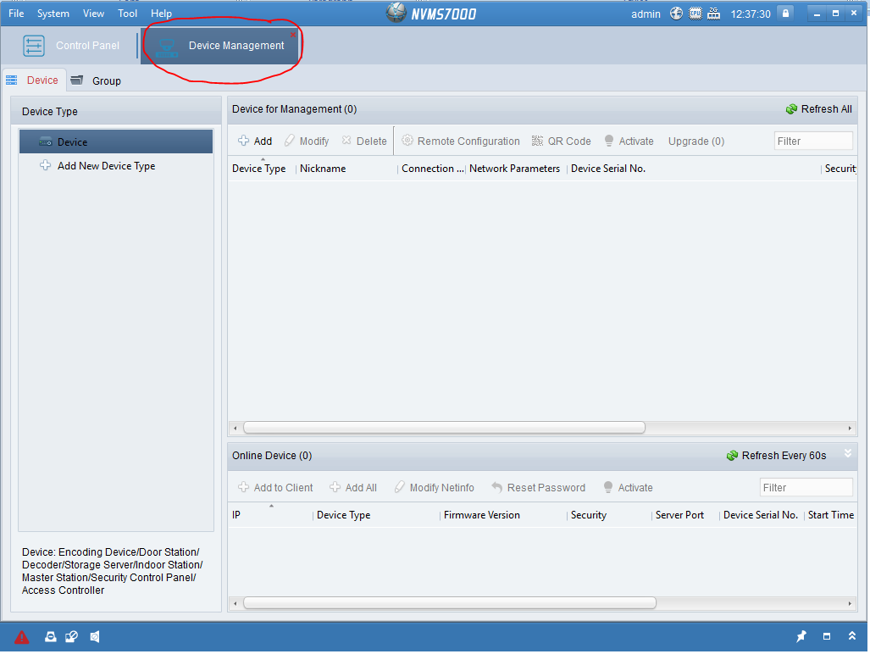Click the pin icon in bottom bar

(x=801, y=636)
